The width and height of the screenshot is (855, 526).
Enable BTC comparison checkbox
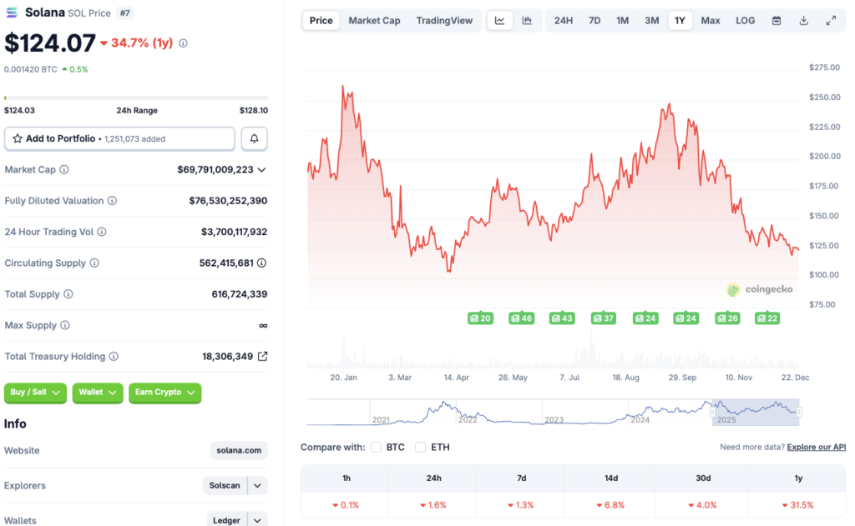coord(376,447)
